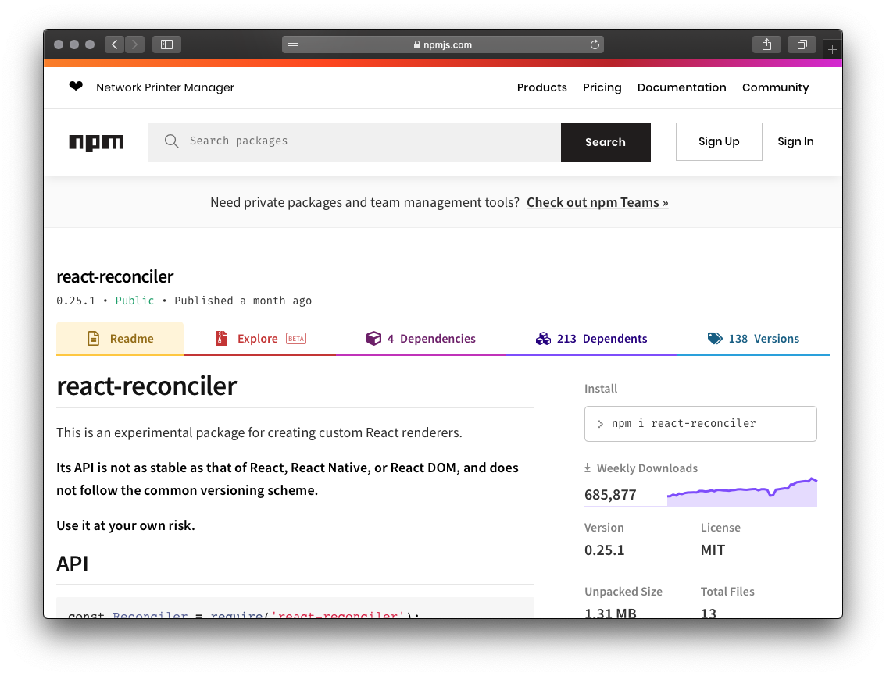Click the Explore zip file icon
The height and width of the screenshot is (676, 886).
222,338
